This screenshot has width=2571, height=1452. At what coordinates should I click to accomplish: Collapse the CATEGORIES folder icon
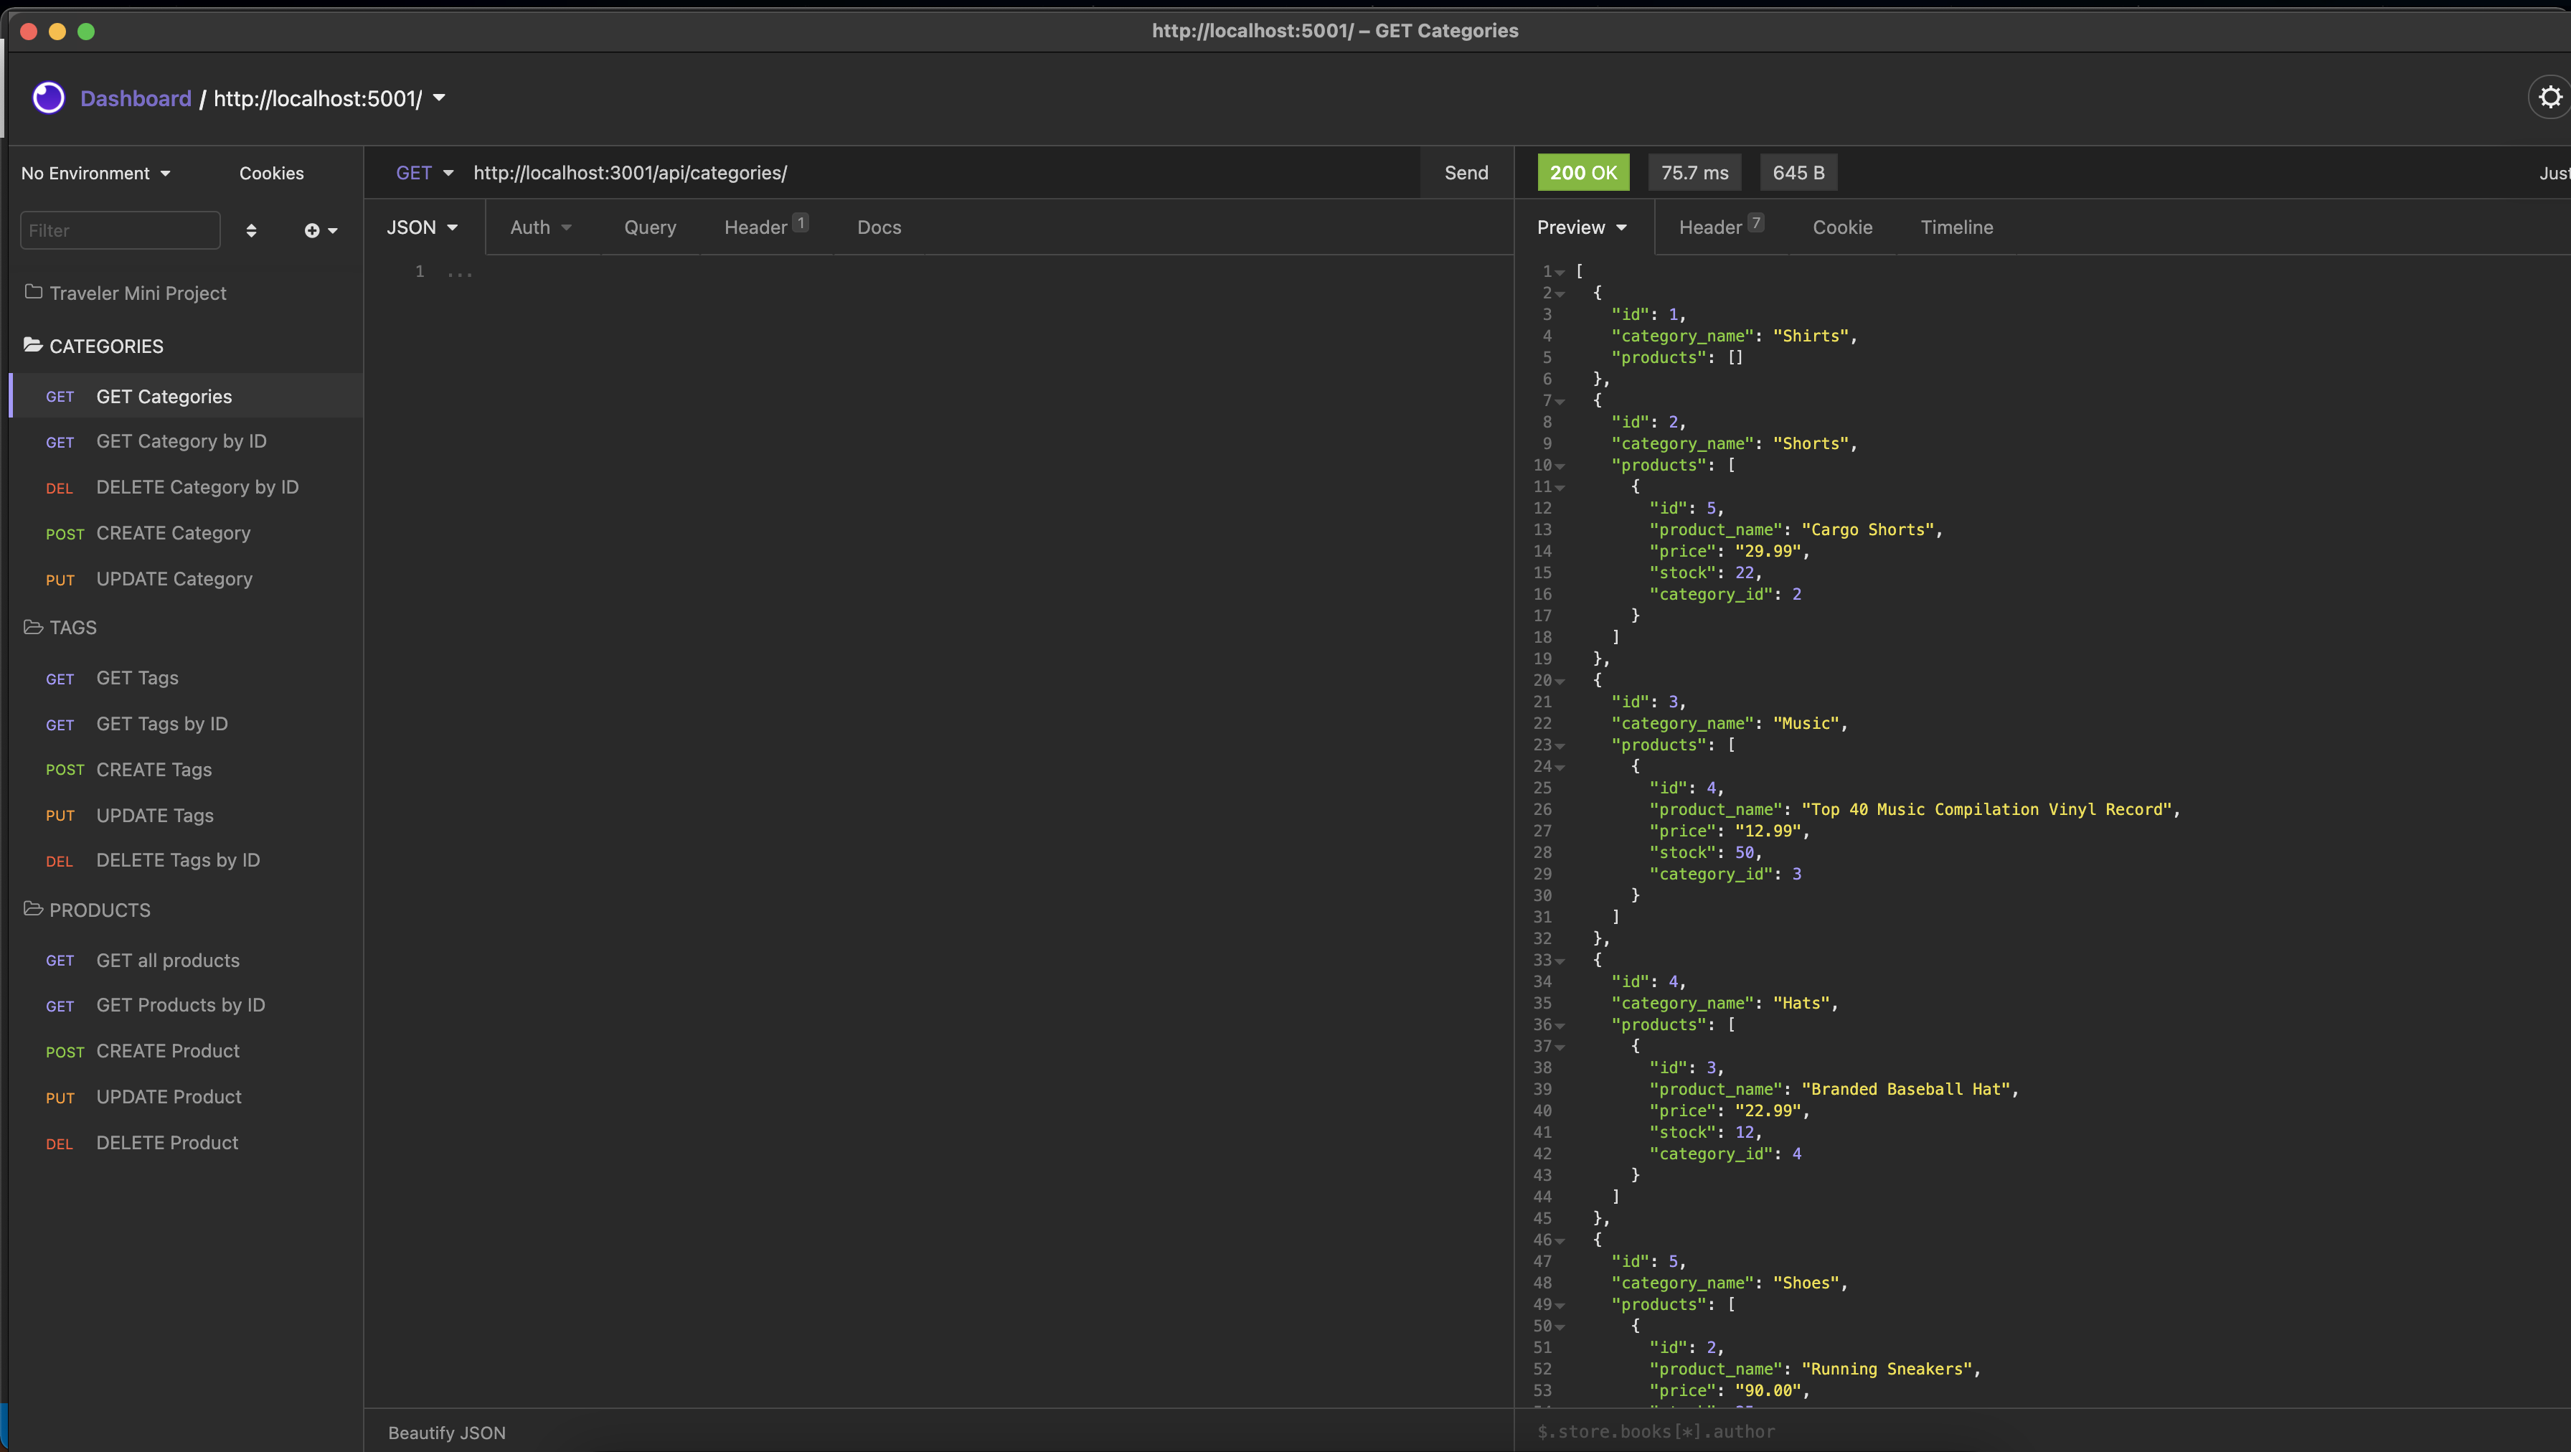(x=33, y=345)
